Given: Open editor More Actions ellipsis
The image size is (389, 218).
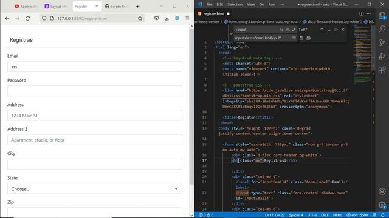Looking at the screenshot, I should click(x=369, y=13).
